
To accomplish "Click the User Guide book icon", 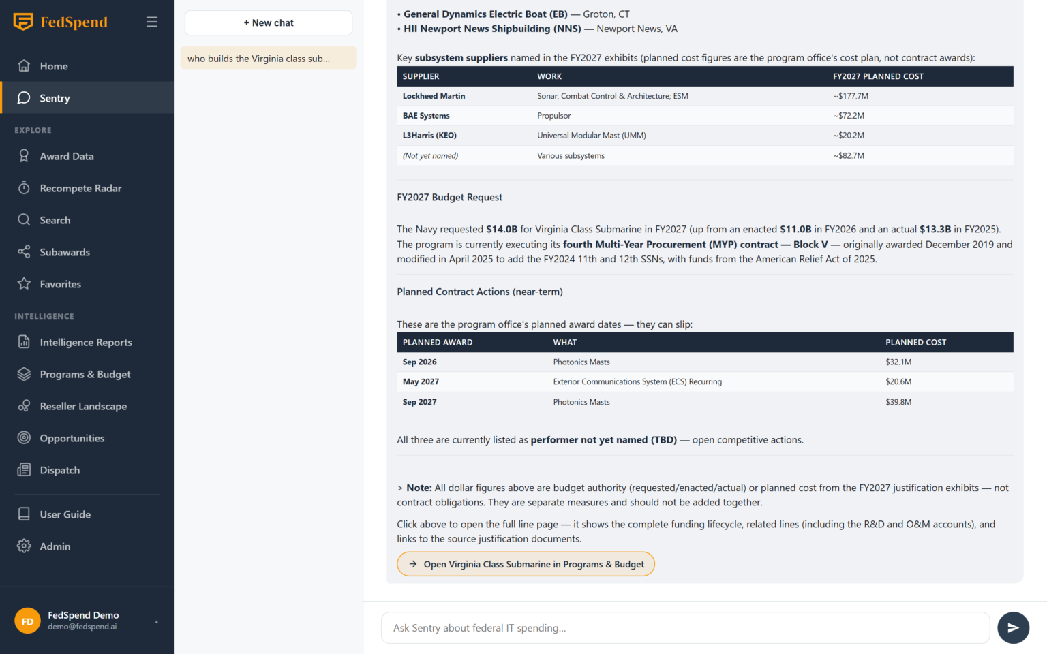I will click(24, 514).
